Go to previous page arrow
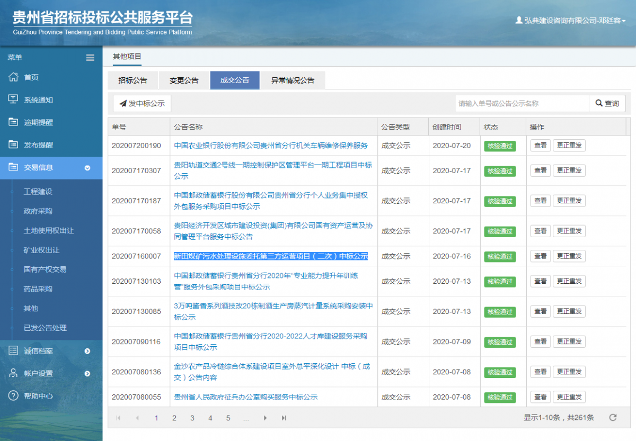 (x=137, y=418)
